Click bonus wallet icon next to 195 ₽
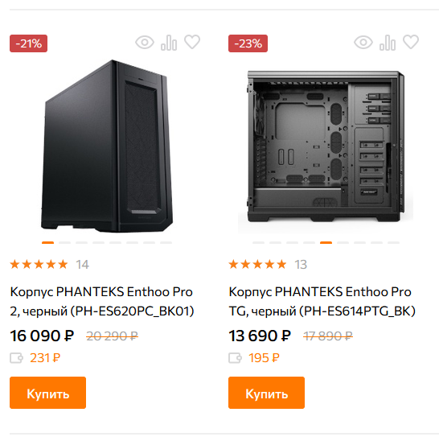The image size is (439, 441). (235, 358)
